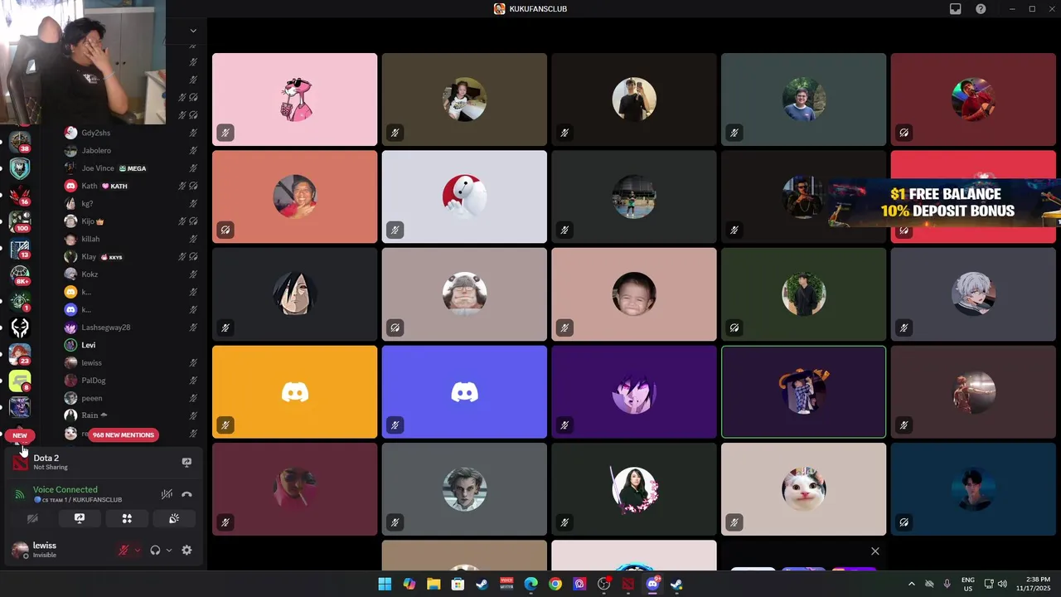Open the baby face avatar tile
Viewport: 1061px width, 597px height.
(x=633, y=294)
